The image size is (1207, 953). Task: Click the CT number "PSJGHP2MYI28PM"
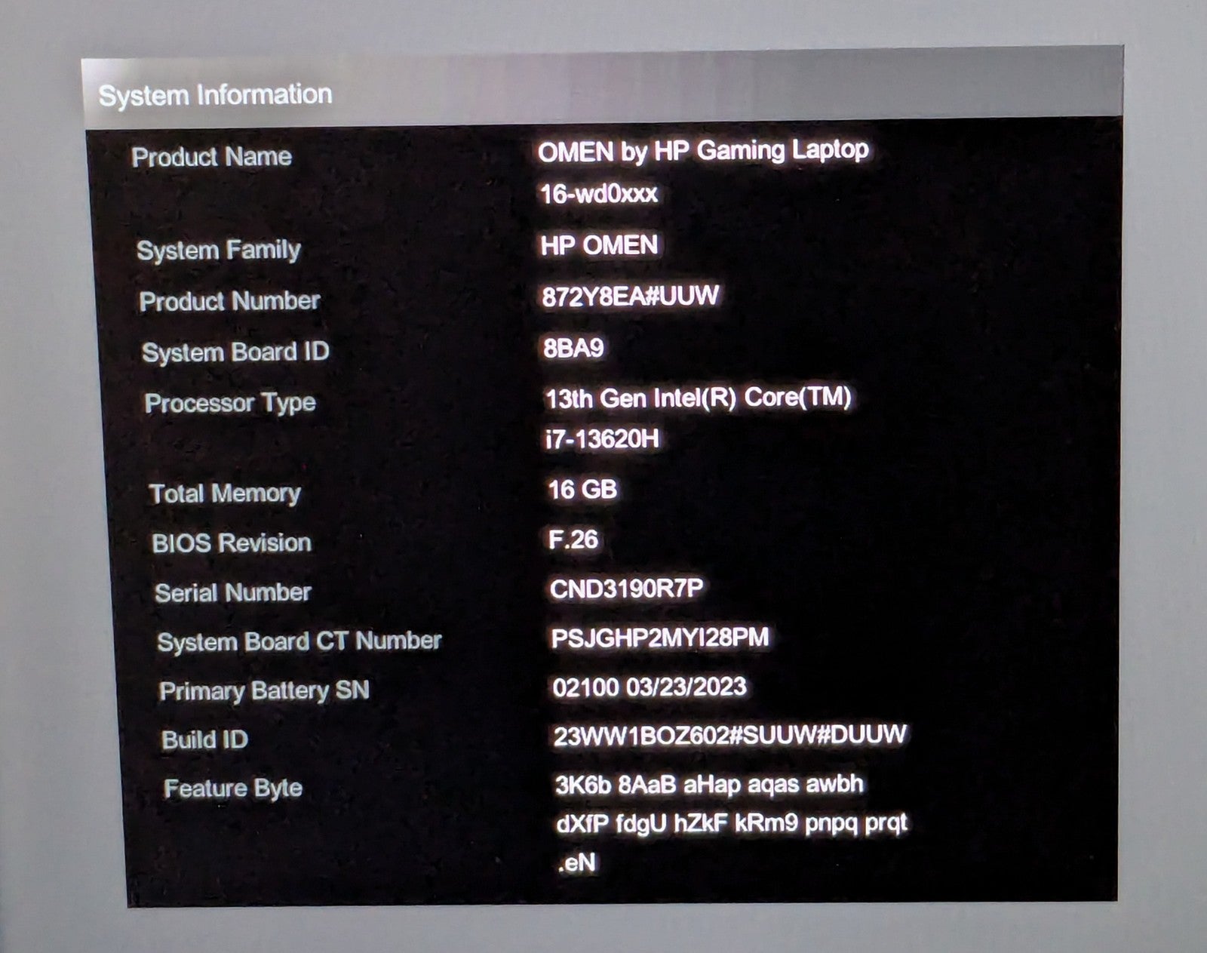[x=660, y=638]
